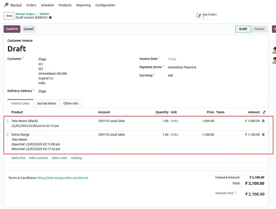Viewport: 276px width, 209px height.
Task: Delete the Extra charge invoice line
Action: click(263, 134)
